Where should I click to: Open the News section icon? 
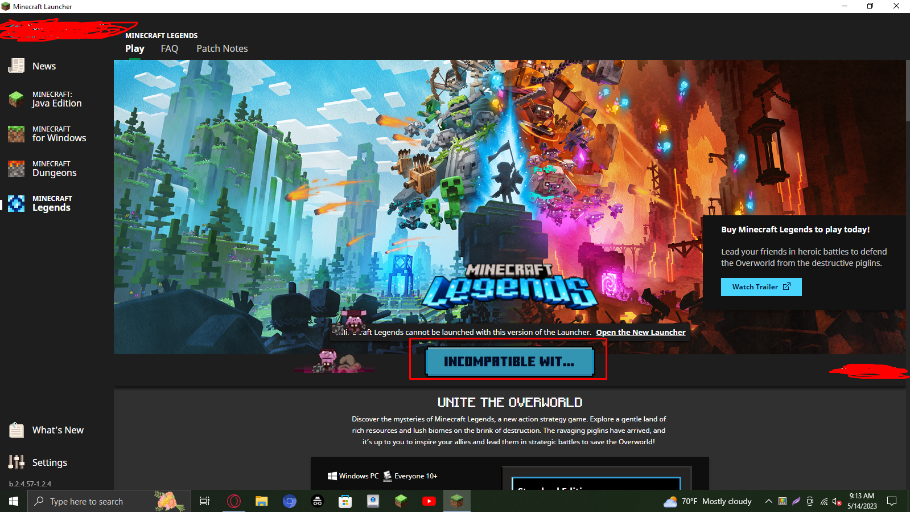(17, 66)
